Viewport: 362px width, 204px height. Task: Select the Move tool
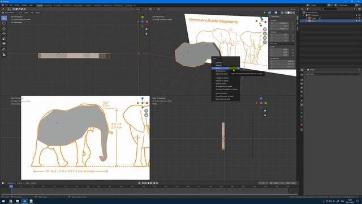pos(4,29)
